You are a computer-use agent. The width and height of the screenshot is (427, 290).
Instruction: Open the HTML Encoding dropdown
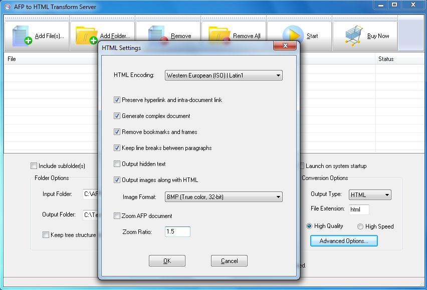[224, 75]
